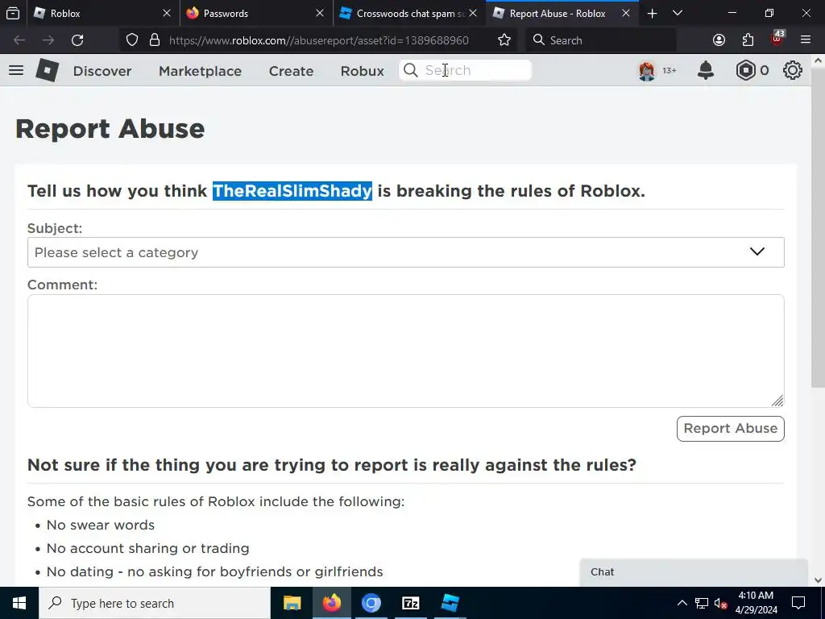The height and width of the screenshot is (619, 825).
Task: Expand the Subject category dropdown
Action: pyautogui.click(x=406, y=252)
